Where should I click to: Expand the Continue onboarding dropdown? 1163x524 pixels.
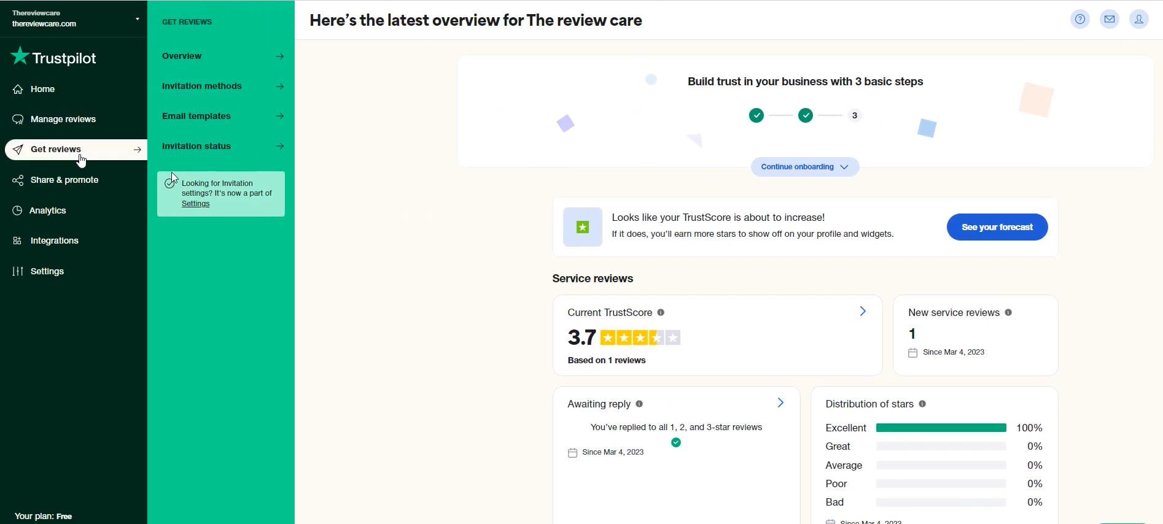805,167
